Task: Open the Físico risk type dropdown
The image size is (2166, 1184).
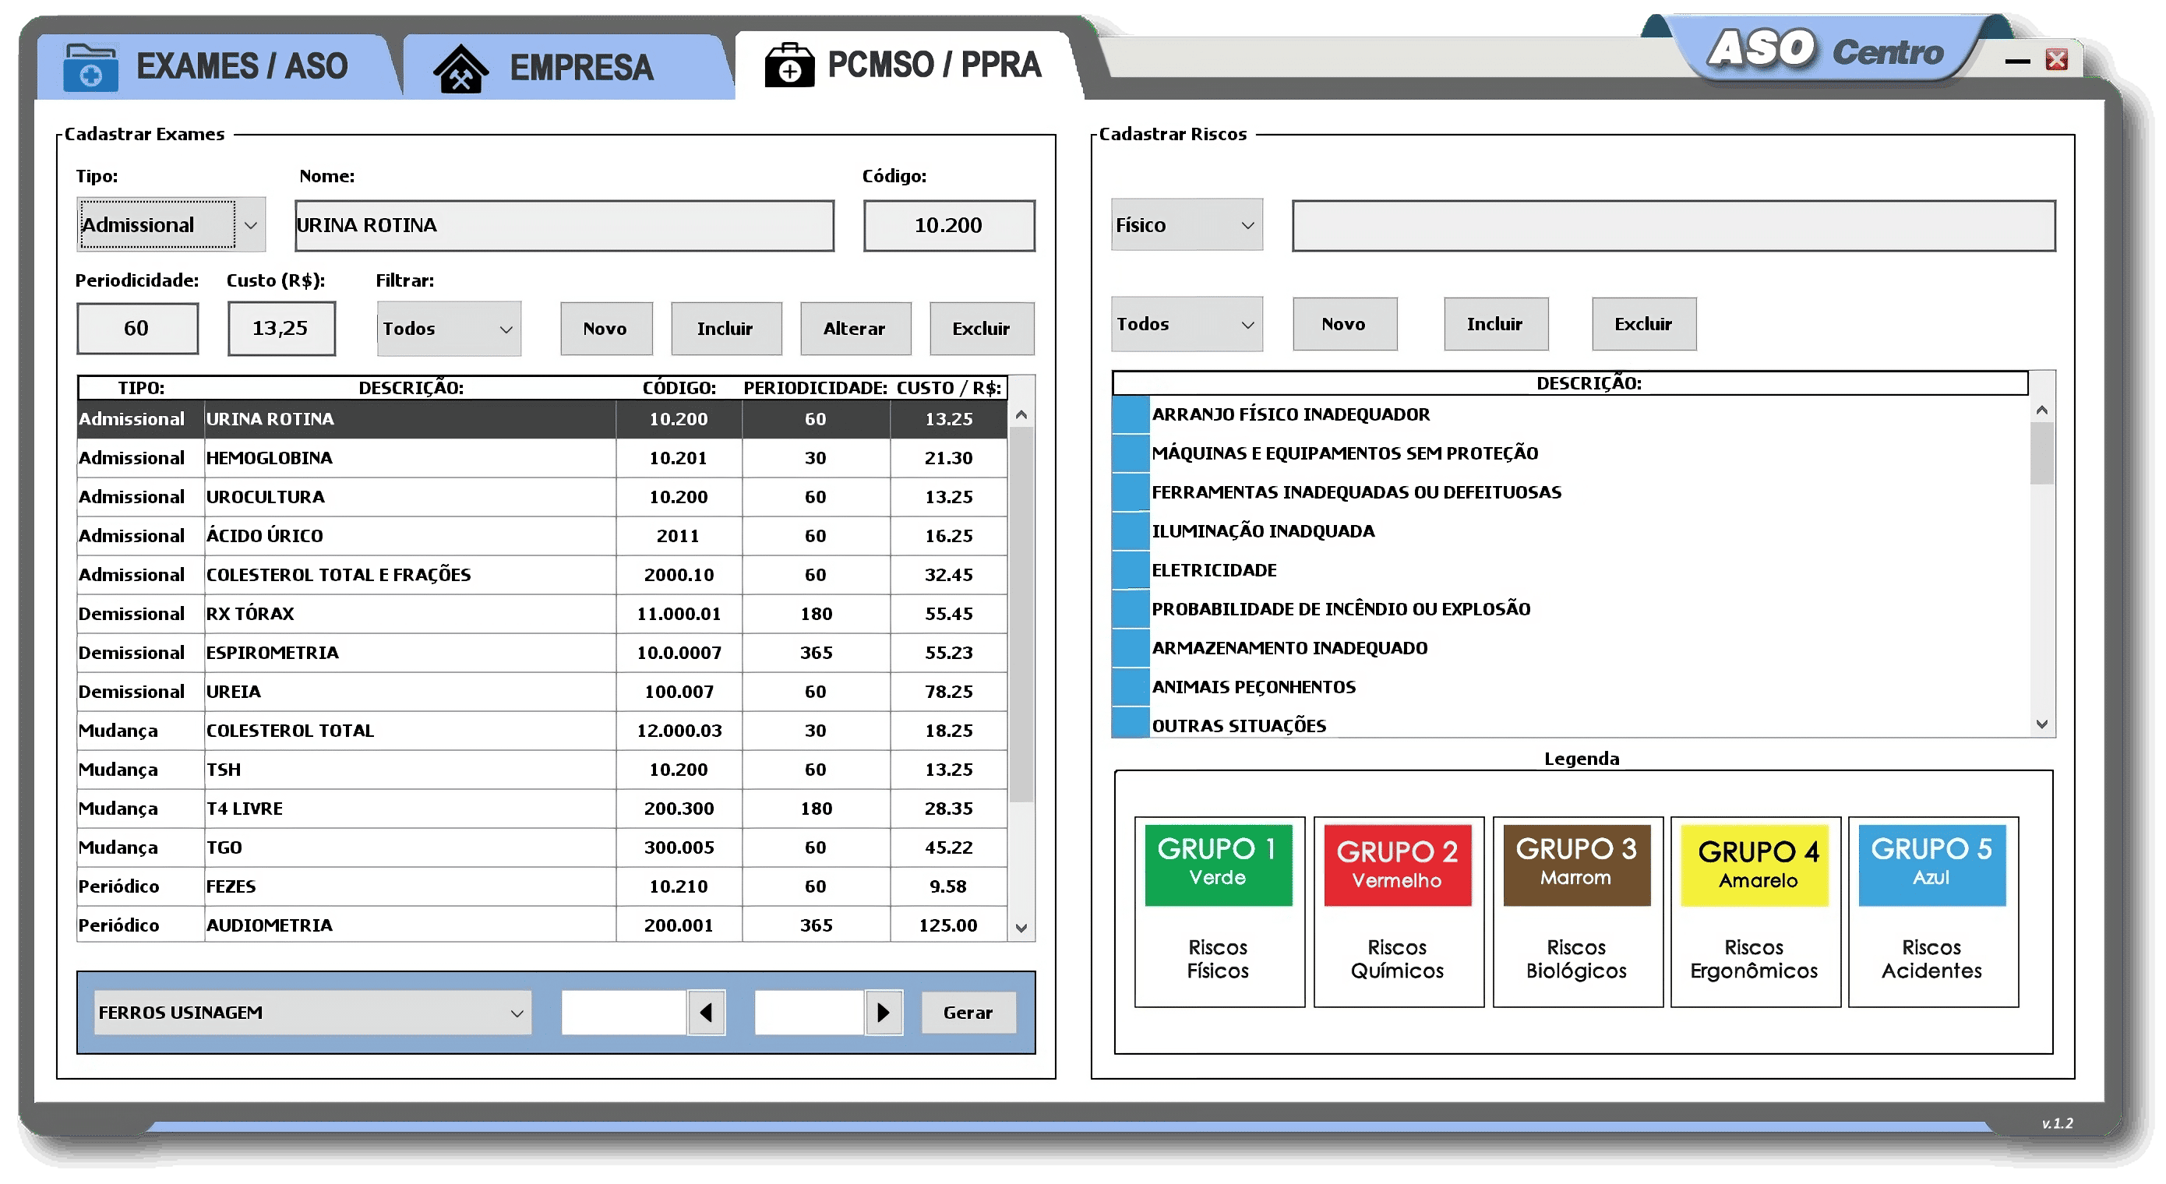Action: point(1187,224)
